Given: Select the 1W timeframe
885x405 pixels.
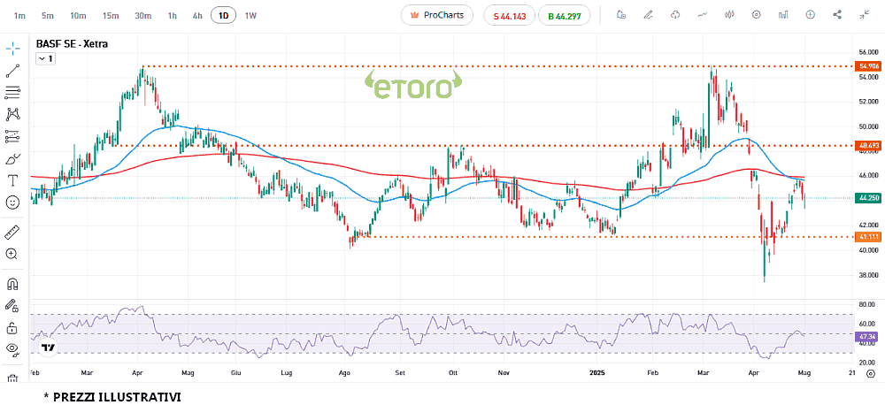Looking at the screenshot, I should pos(250,16).
